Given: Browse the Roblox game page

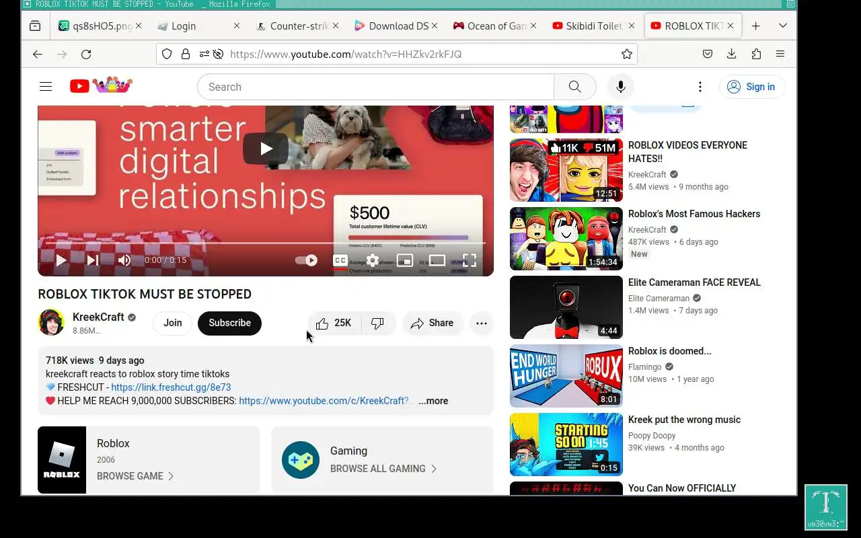Looking at the screenshot, I should point(135,476).
